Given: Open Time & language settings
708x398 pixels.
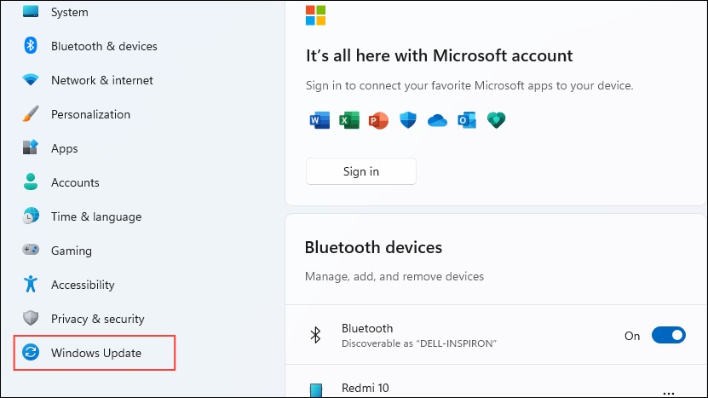Looking at the screenshot, I should 95,216.
